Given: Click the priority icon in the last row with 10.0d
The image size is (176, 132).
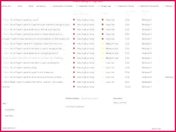Looking at the screenshot, I should (x=74, y=87).
